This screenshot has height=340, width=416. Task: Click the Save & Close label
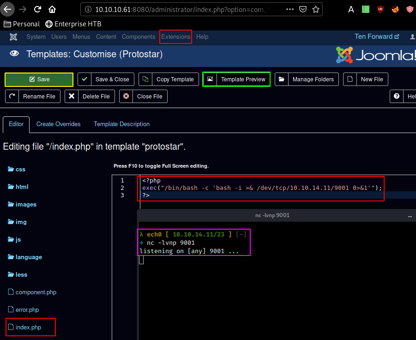tap(112, 79)
